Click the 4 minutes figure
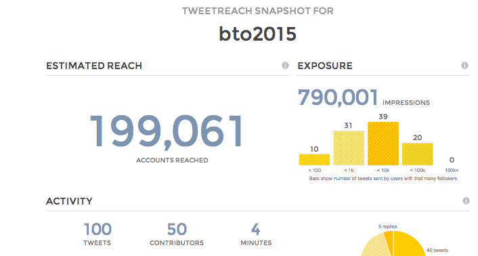The width and height of the screenshot is (478, 256). pyautogui.click(x=255, y=229)
